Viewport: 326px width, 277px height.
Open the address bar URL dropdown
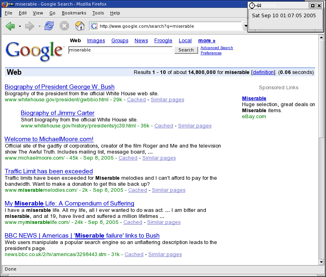pos(245,26)
